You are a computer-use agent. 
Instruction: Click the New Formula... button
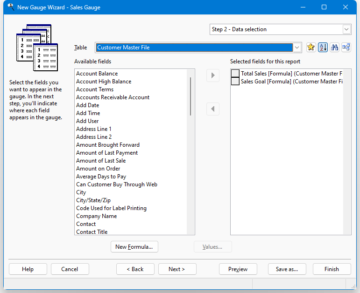pos(134,247)
